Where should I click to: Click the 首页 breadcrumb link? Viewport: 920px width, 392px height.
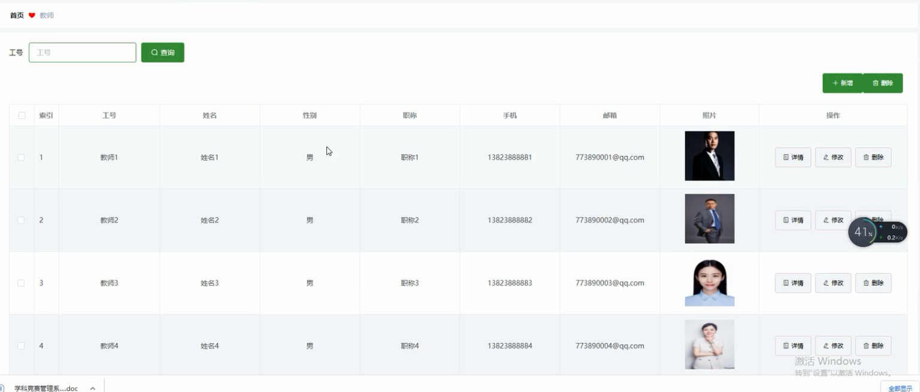pos(17,16)
